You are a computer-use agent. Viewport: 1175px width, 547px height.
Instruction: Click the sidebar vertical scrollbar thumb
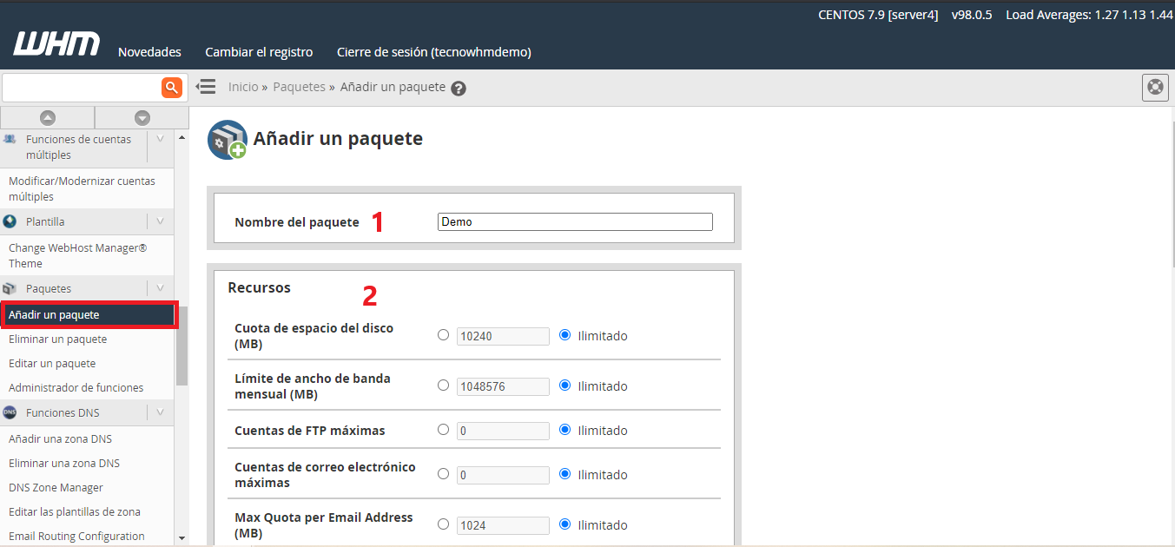click(182, 347)
